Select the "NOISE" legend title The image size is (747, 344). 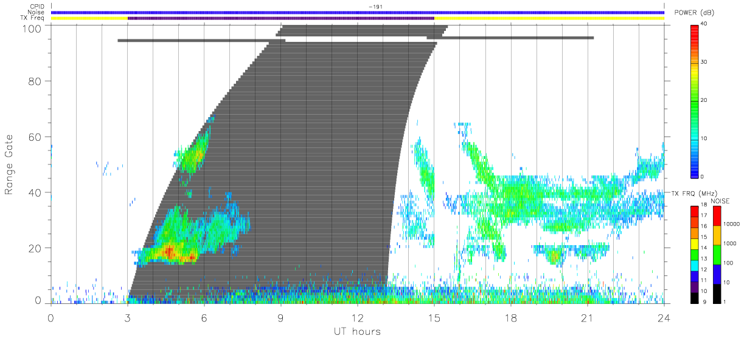(x=720, y=201)
